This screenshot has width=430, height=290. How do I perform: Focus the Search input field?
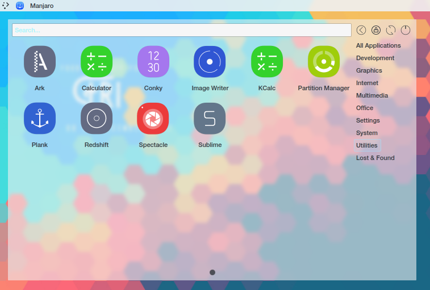point(182,30)
